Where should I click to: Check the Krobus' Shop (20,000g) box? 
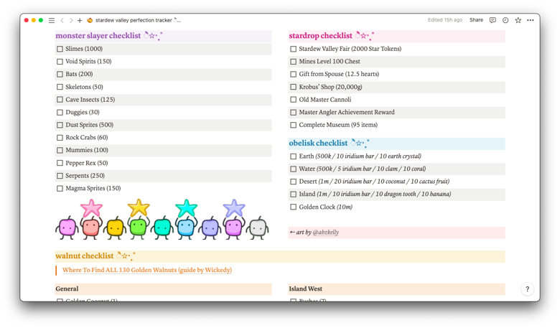click(x=293, y=87)
